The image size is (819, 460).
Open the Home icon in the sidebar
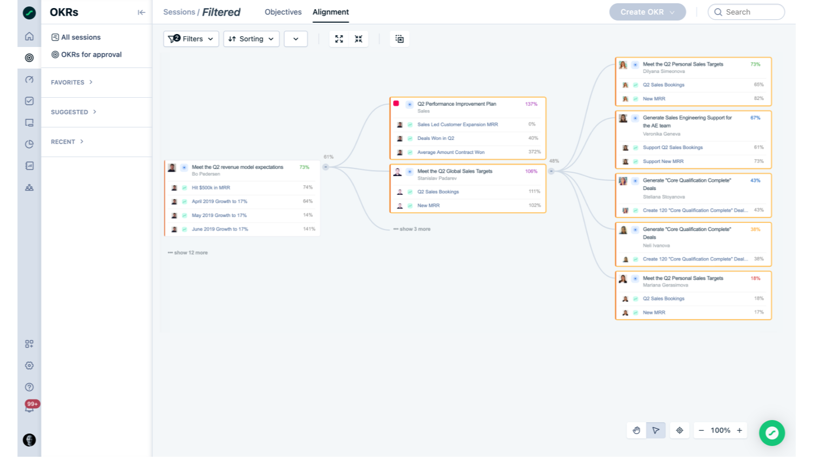pos(29,36)
